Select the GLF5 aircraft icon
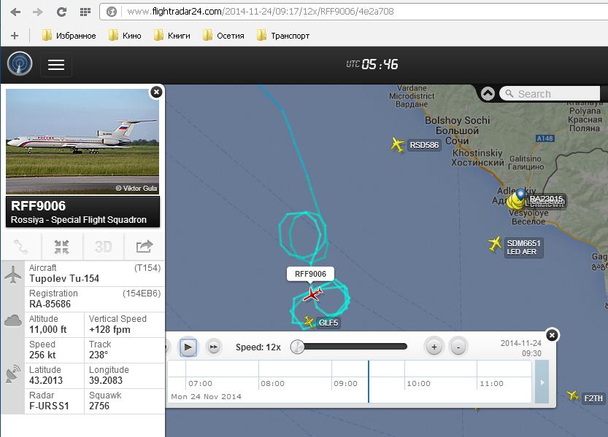Image resolution: width=608 pixels, height=437 pixels. 309,322
